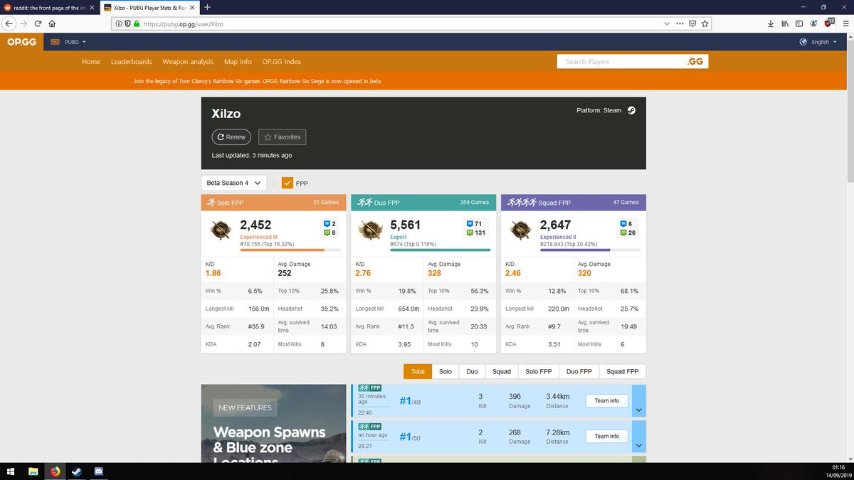This screenshot has height=480, width=854.
Task: Select the Squad match filter tab
Action: click(x=502, y=371)
